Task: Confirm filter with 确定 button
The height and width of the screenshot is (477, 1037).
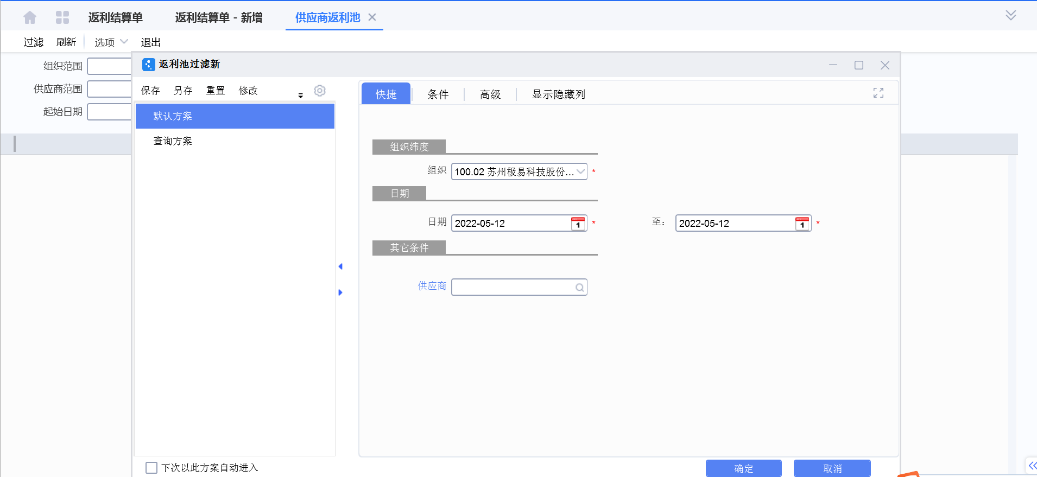Action: 744,468
